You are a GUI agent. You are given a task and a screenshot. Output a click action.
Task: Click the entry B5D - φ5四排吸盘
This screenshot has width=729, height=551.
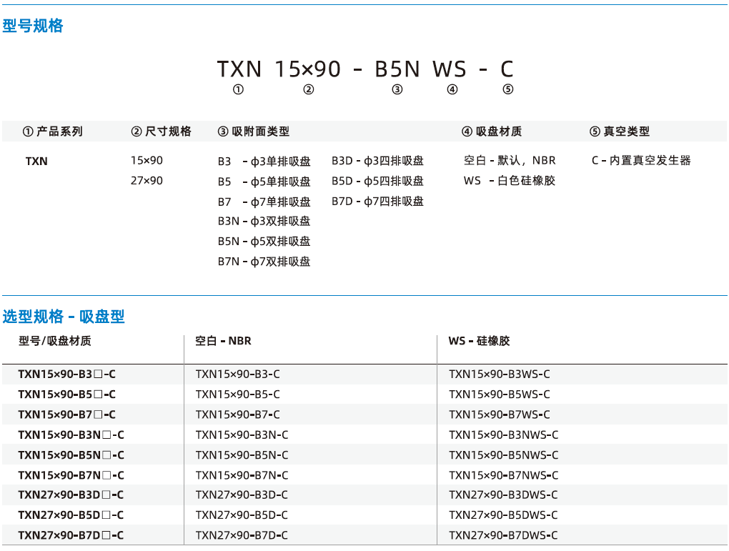377,181
